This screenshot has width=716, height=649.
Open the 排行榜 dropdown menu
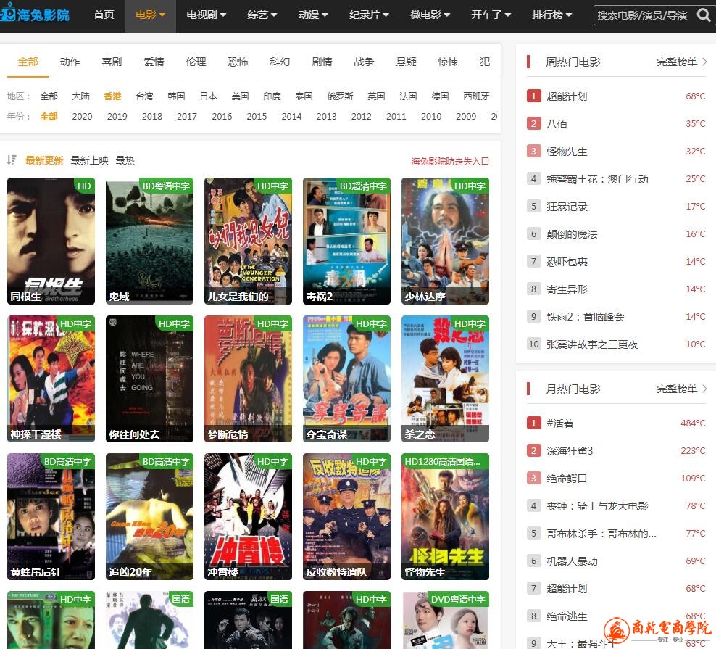(x=551, y=15)
